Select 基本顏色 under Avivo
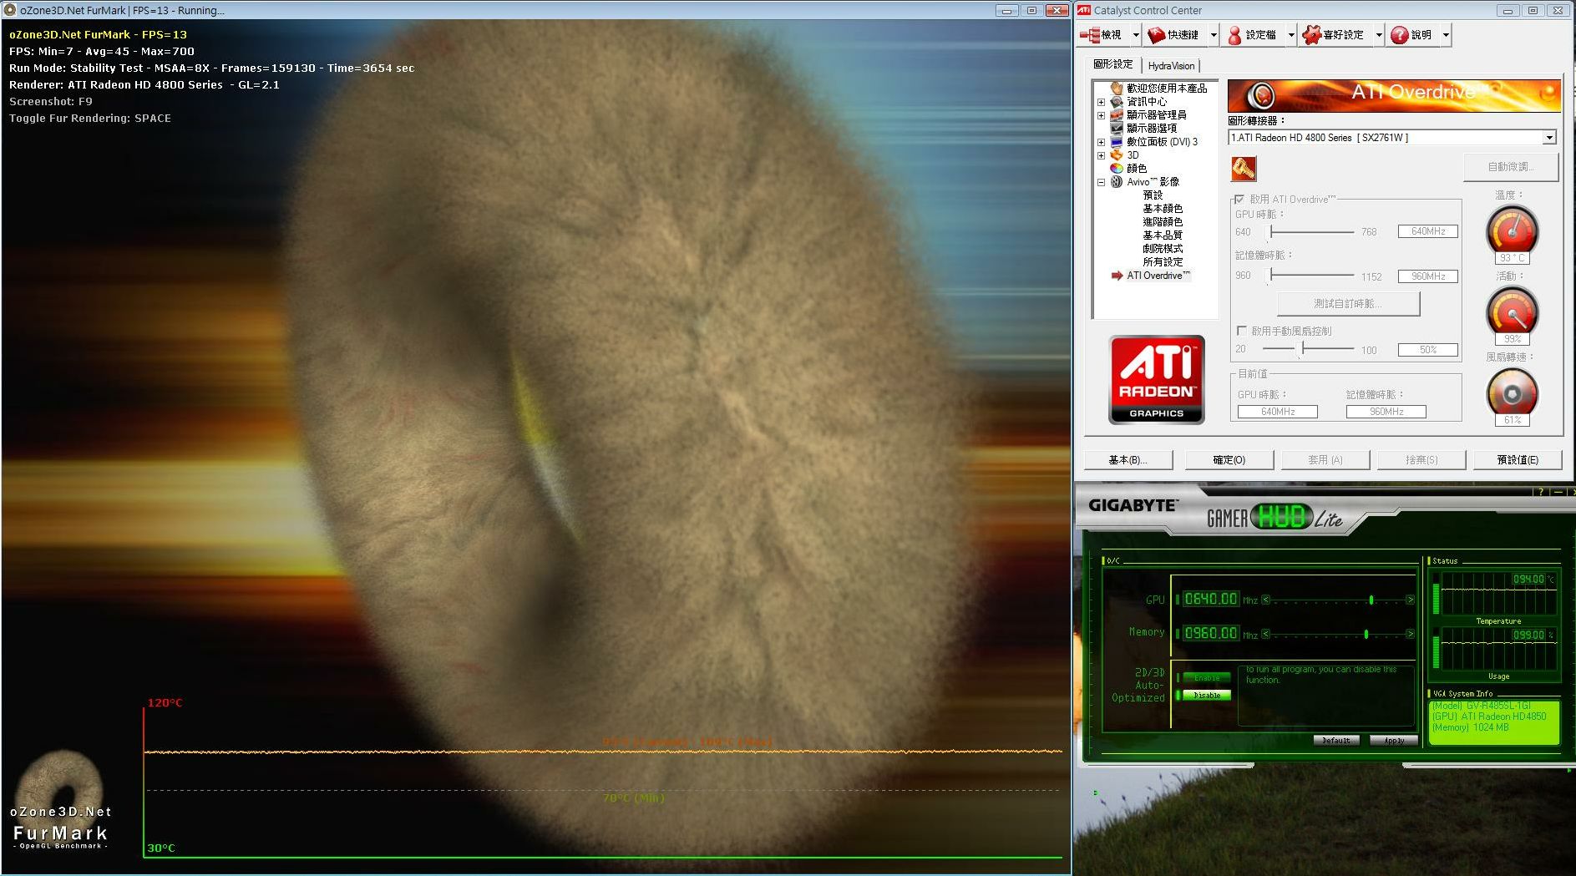The height and width of the screenshot is (876, 1576). [1163, 208]
